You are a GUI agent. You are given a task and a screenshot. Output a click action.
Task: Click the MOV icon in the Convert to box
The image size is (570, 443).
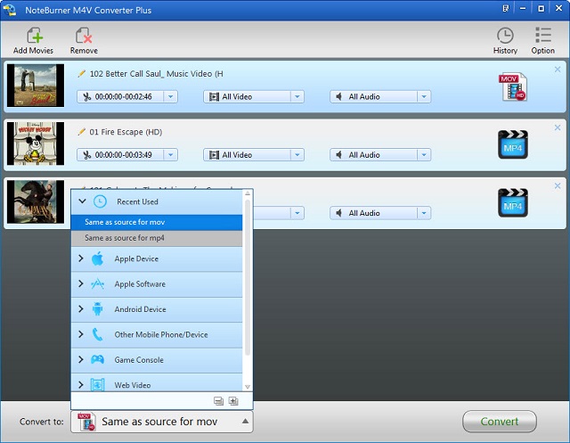click(x=86, y=422)
